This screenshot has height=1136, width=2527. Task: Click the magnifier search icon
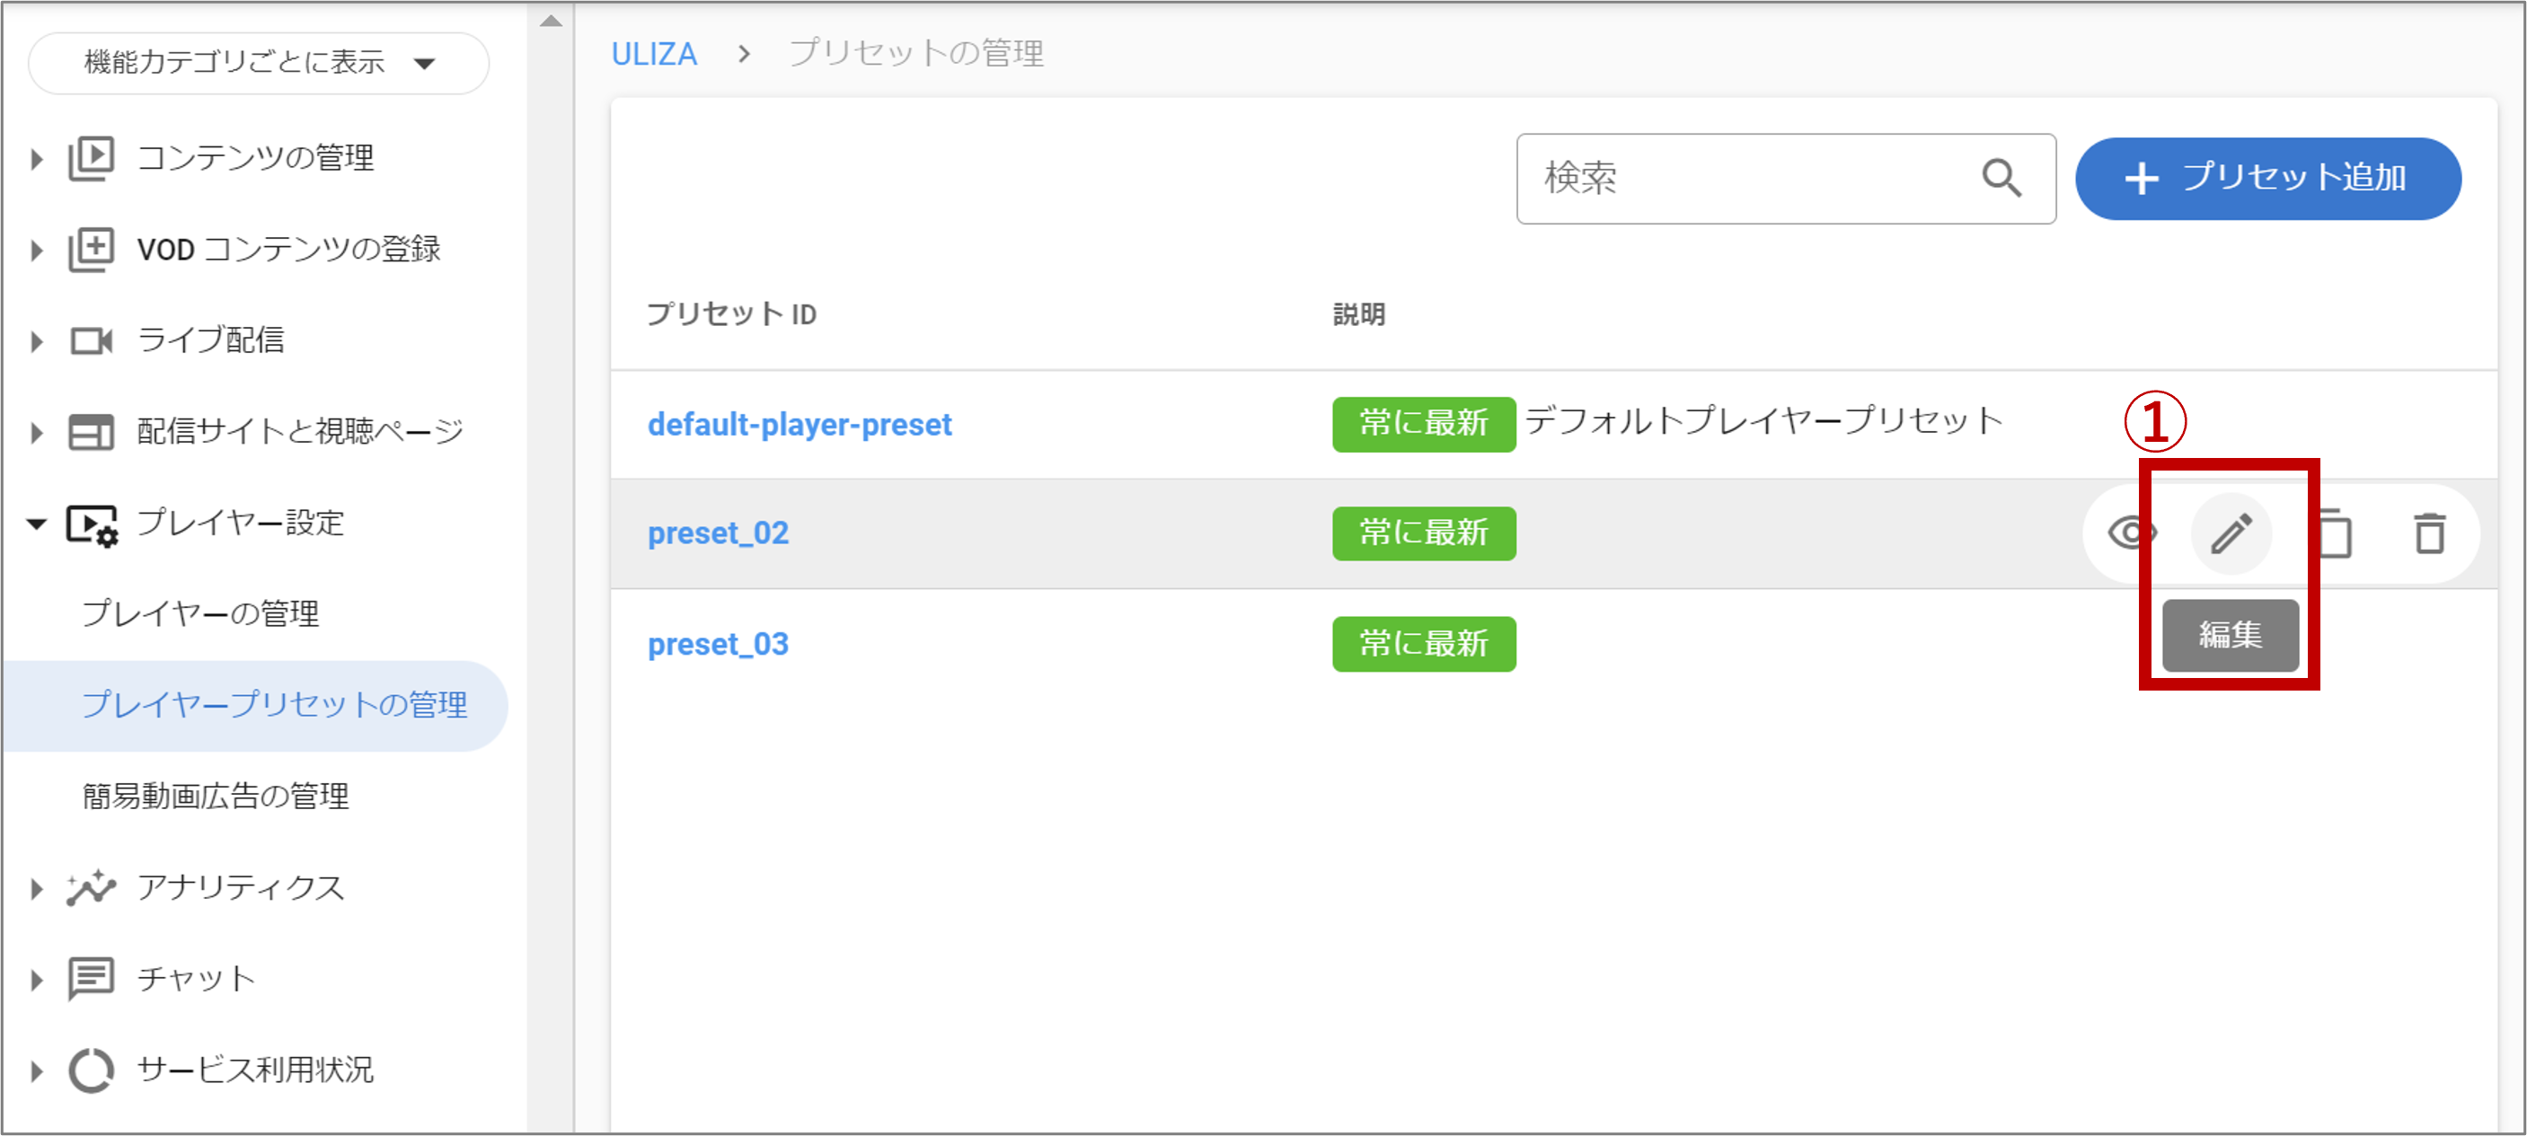tap(2001, 179)
